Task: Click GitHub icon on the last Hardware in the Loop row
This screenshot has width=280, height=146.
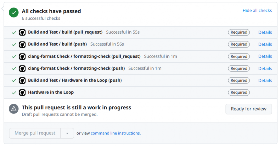Action: 22,93
